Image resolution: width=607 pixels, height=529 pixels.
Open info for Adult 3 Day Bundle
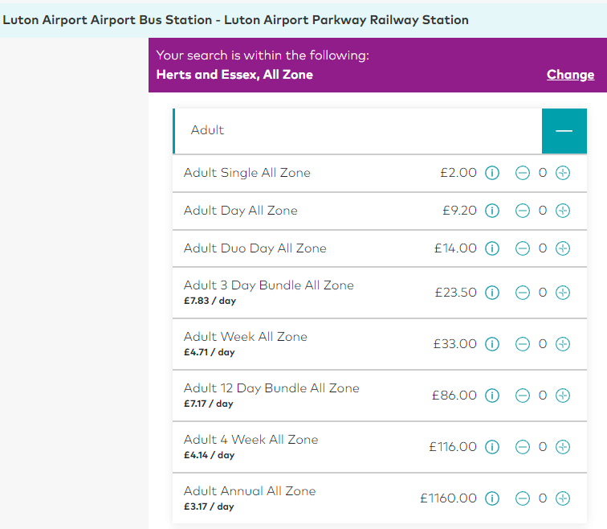coord(492,293)
